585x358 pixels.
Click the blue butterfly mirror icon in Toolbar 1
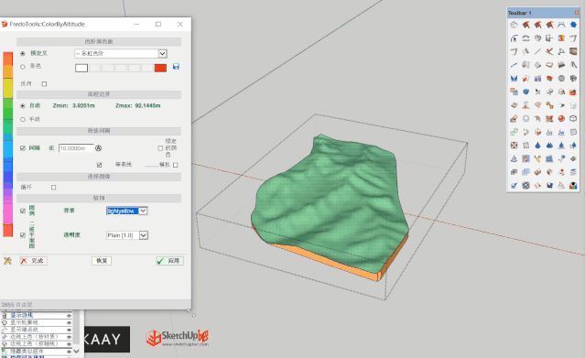(515, 79)
